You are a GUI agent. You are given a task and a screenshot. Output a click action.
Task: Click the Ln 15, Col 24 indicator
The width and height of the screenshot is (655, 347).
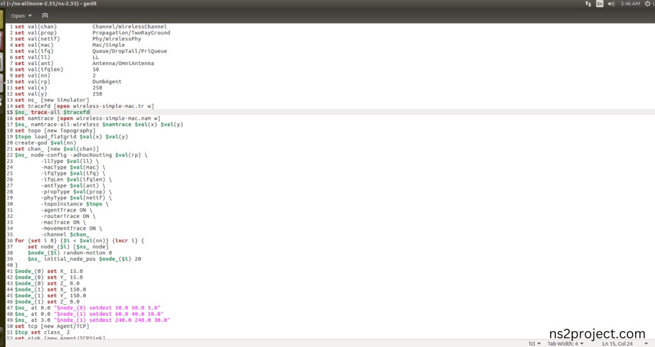pyautogui.click(x=617, y=344)
